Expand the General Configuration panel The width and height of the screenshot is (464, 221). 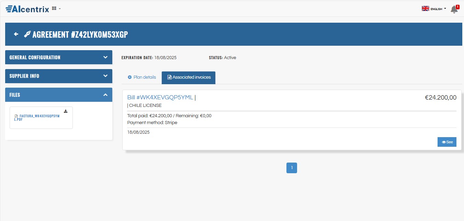58,57
